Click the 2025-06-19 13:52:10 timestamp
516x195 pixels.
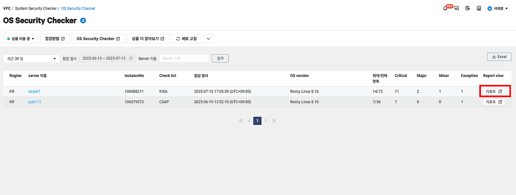pos(223,102)
